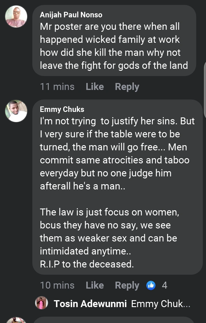206x323 pixels.
Task: Tap the partially visible comment bubble at bottom
Action: [115, 320]
